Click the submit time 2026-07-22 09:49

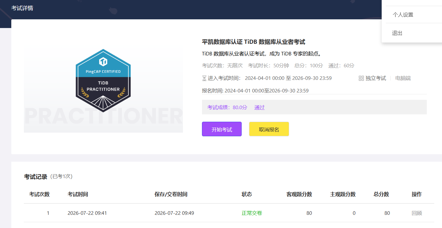(x=174, y=213)
